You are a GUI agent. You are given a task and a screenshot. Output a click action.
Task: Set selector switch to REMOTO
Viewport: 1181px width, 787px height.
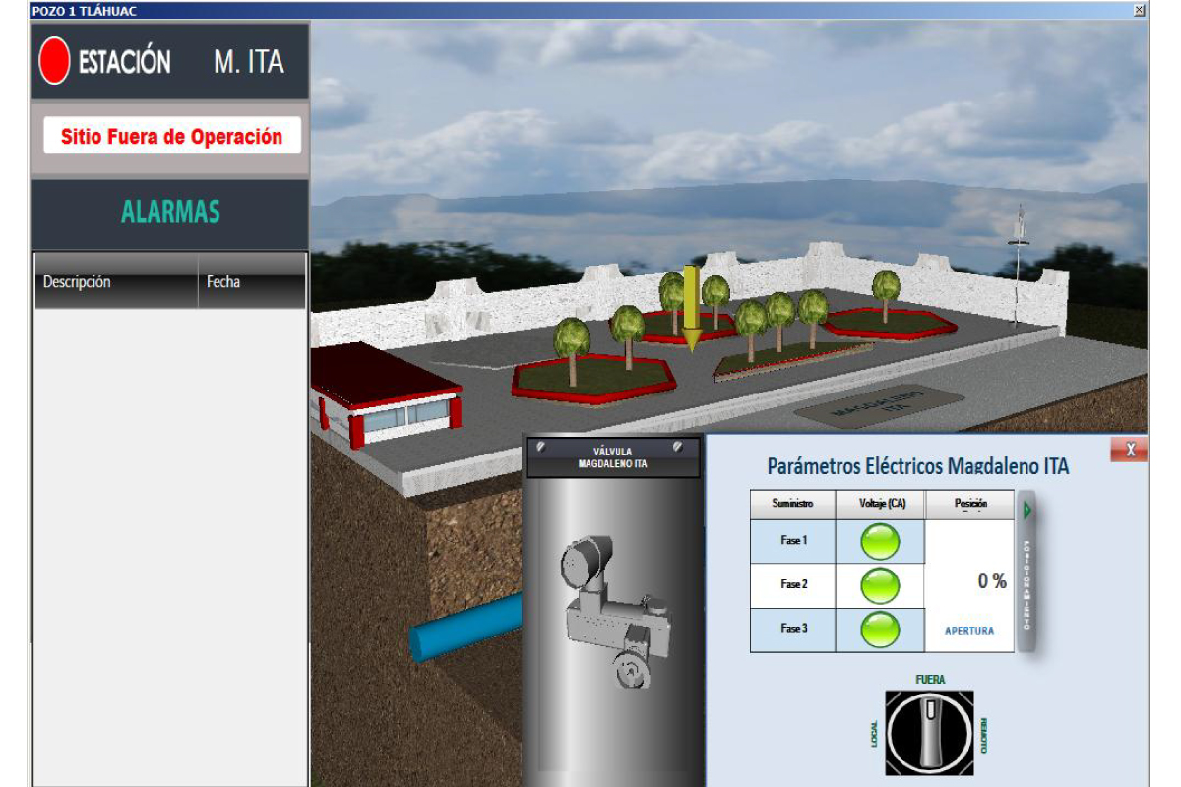click(x=983, y=734)
